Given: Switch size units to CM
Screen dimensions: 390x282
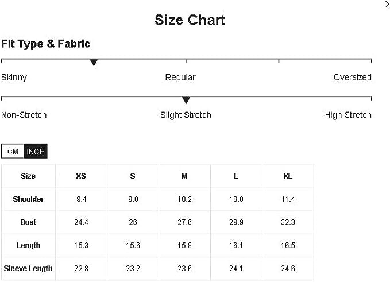Looking at the screenshot, I should [x=13, y=152].
